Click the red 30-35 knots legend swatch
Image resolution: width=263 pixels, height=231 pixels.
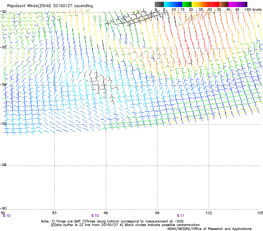(x=215, y=4)
